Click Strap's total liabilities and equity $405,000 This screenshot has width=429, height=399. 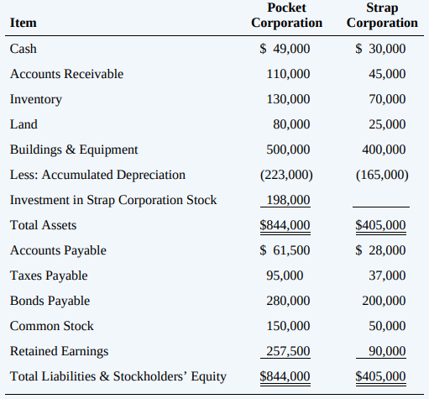(380, 376)
